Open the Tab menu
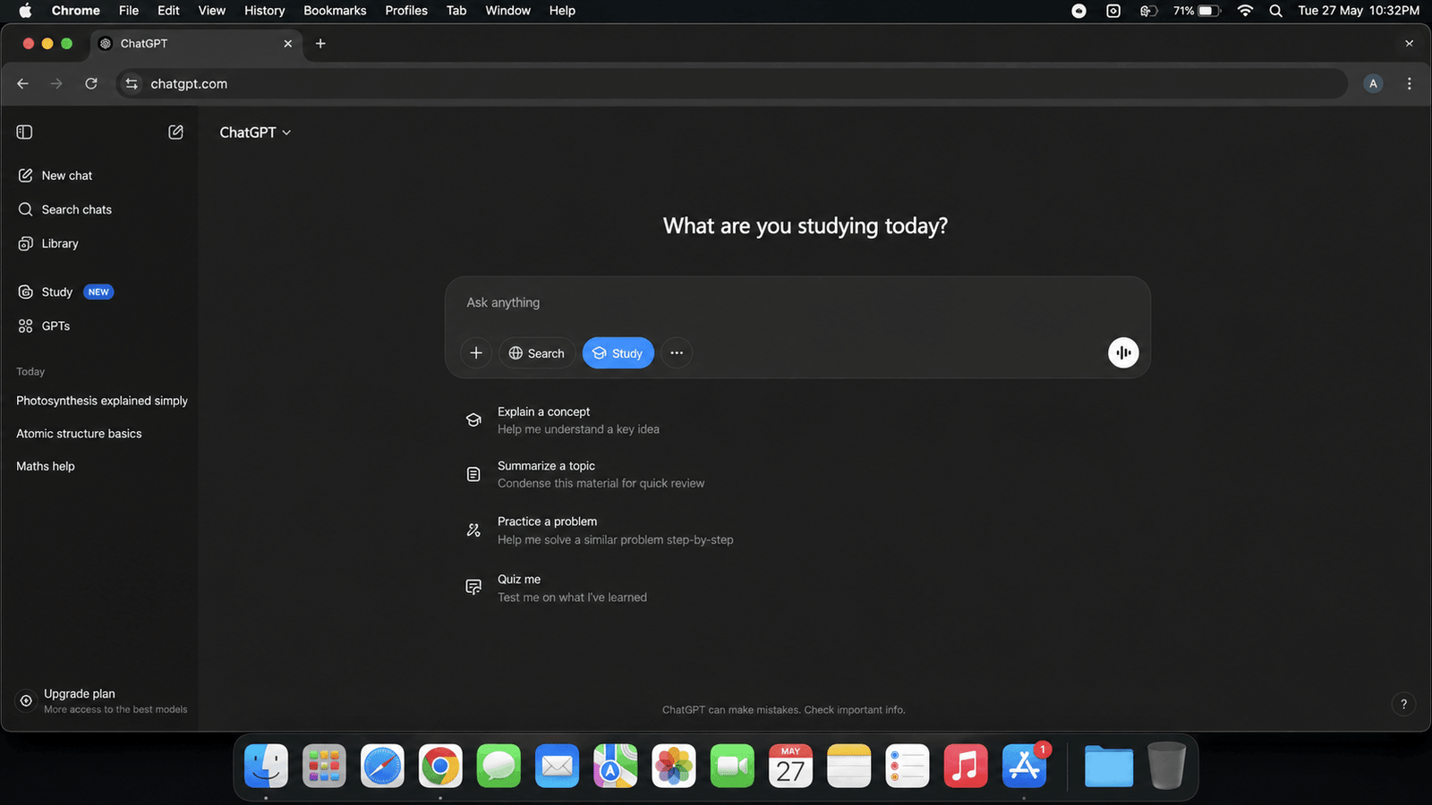The image size is (1432, 805). 456,11
